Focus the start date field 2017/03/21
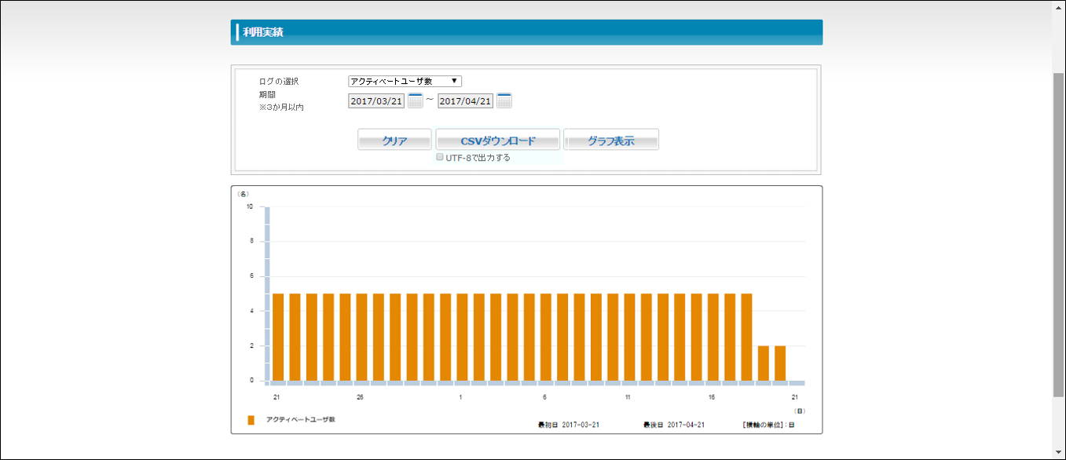Image resolution: width=1066 pixels, height=460 pixels. tap(376, 101)
